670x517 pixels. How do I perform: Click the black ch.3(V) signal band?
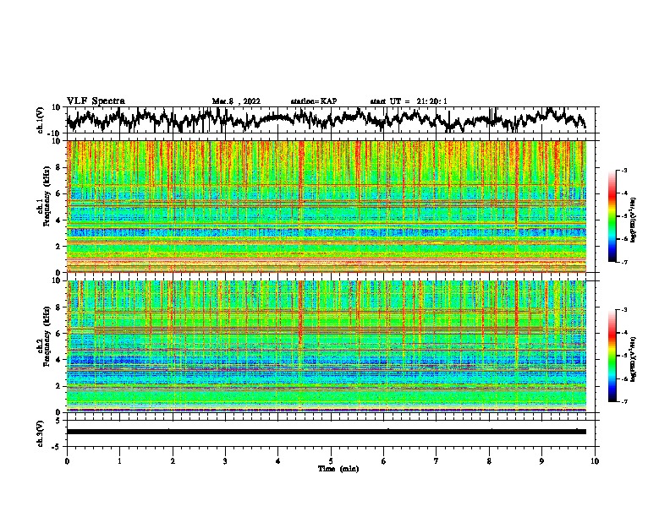(x=327, y=432)
